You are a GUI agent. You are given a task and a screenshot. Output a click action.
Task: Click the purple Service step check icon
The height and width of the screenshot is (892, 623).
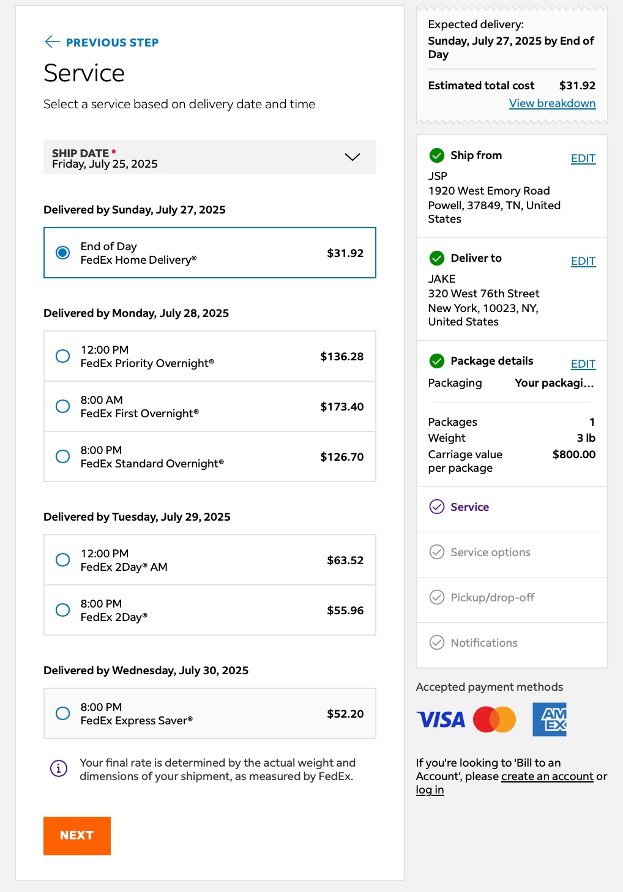437,507
